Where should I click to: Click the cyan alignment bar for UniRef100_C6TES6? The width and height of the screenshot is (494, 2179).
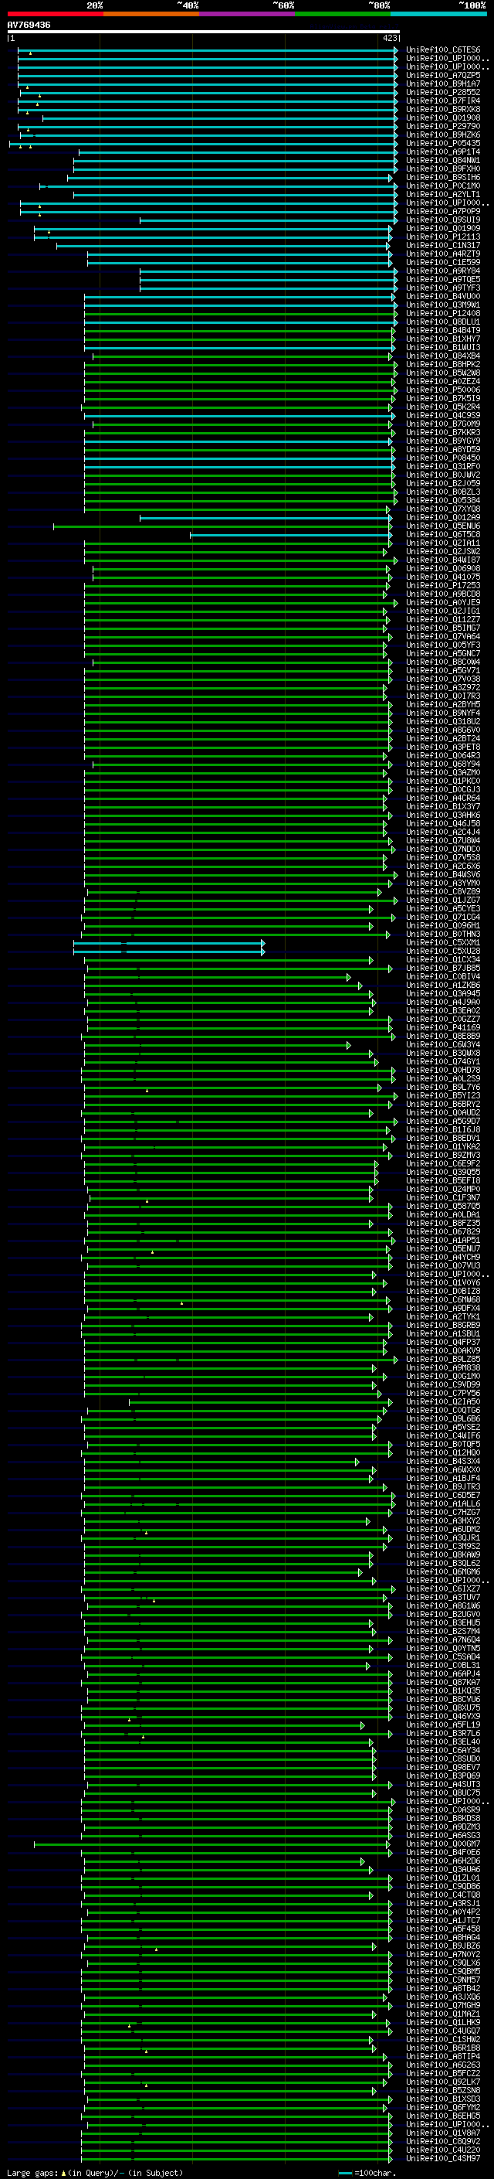[x=207, y=50]
